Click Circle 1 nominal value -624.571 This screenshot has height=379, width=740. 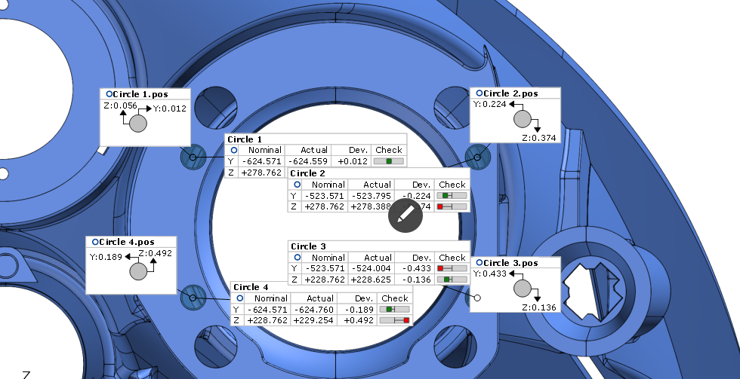(x=261, y=161)
